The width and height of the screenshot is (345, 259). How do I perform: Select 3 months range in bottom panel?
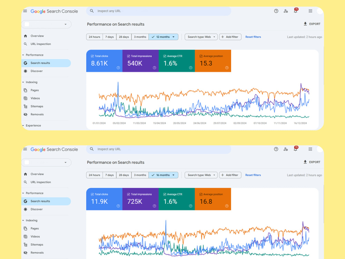(140, 175)
